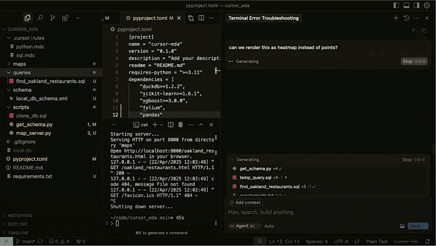Collapse the CURSOR_EDA root folder

22,29
